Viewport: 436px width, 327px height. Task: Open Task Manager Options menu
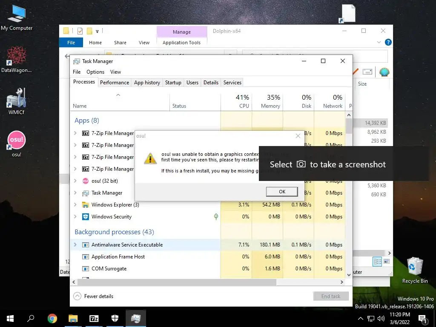(95, 72)
